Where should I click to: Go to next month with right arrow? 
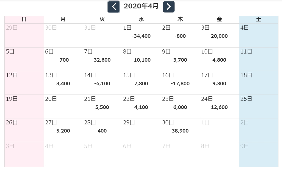coord(169,7)
